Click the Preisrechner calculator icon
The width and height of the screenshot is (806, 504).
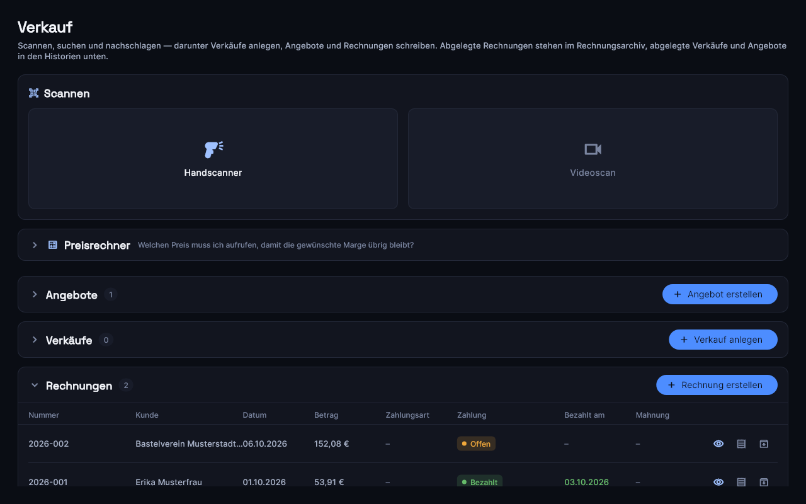53,245
